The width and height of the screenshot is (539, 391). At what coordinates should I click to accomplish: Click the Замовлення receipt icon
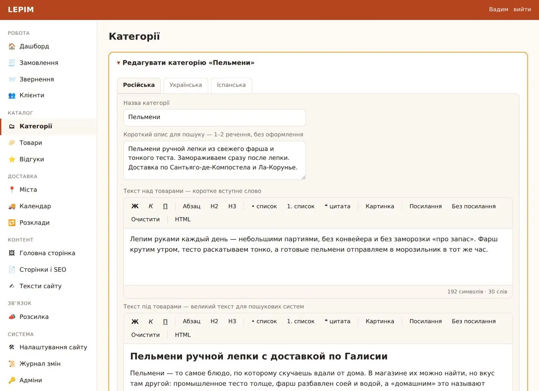point(12,63)
